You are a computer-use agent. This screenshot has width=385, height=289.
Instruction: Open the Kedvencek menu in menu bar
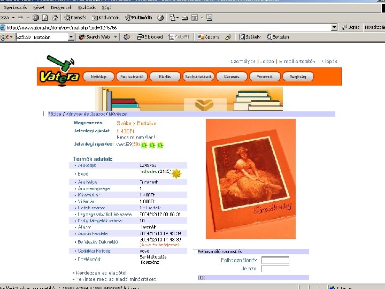pyautogui.click(x=61, y=7)
